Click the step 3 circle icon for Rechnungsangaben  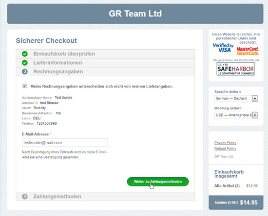(25, 71)
